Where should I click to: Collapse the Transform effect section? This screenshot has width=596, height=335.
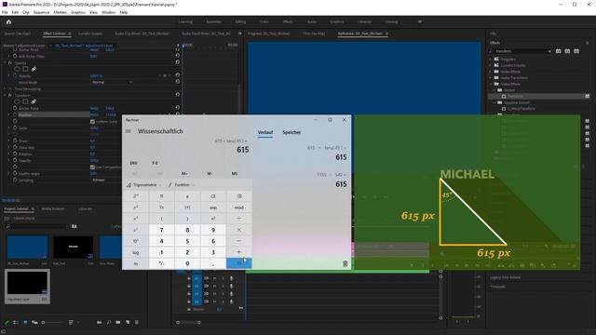point(6,95)
